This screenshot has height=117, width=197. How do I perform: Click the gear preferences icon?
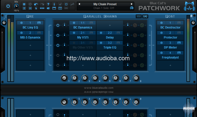[x=30, y=4]
